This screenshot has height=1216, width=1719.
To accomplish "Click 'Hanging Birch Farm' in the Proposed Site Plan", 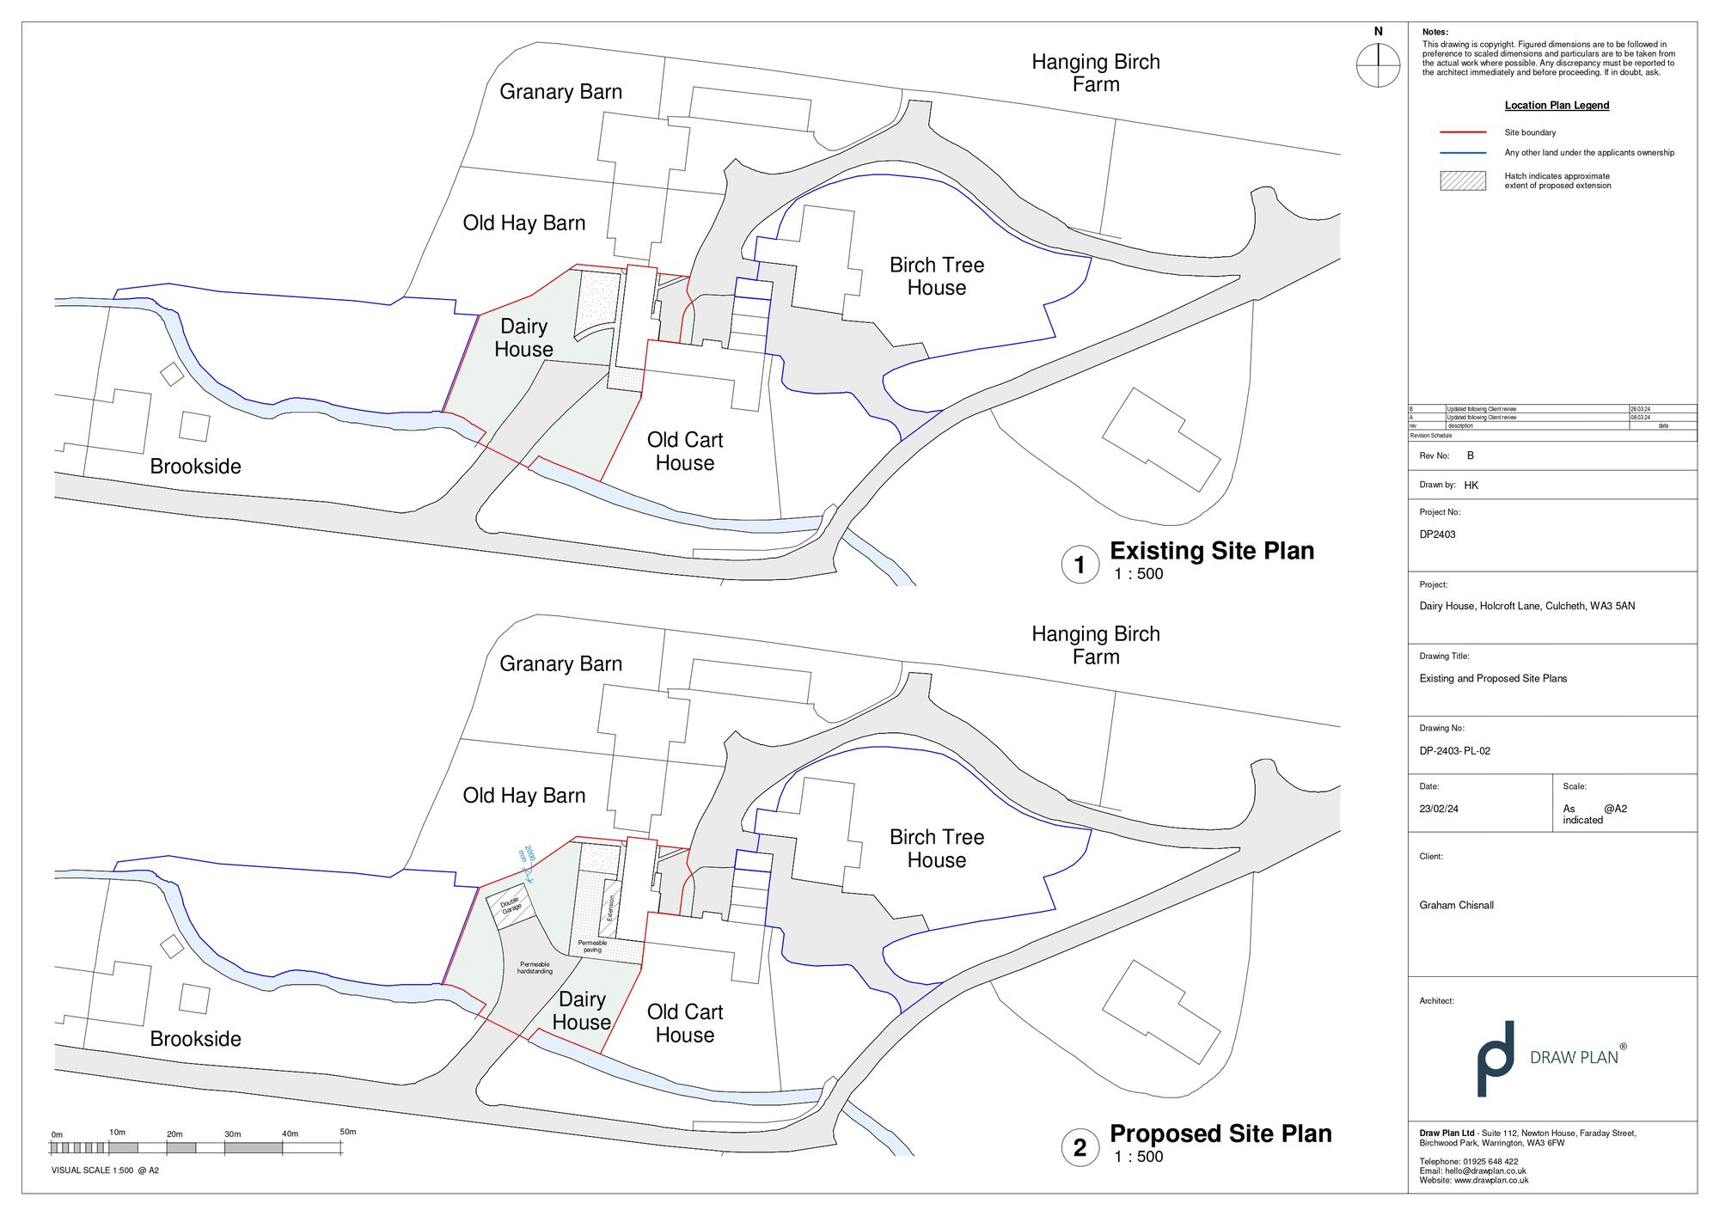I will 1096,645.
